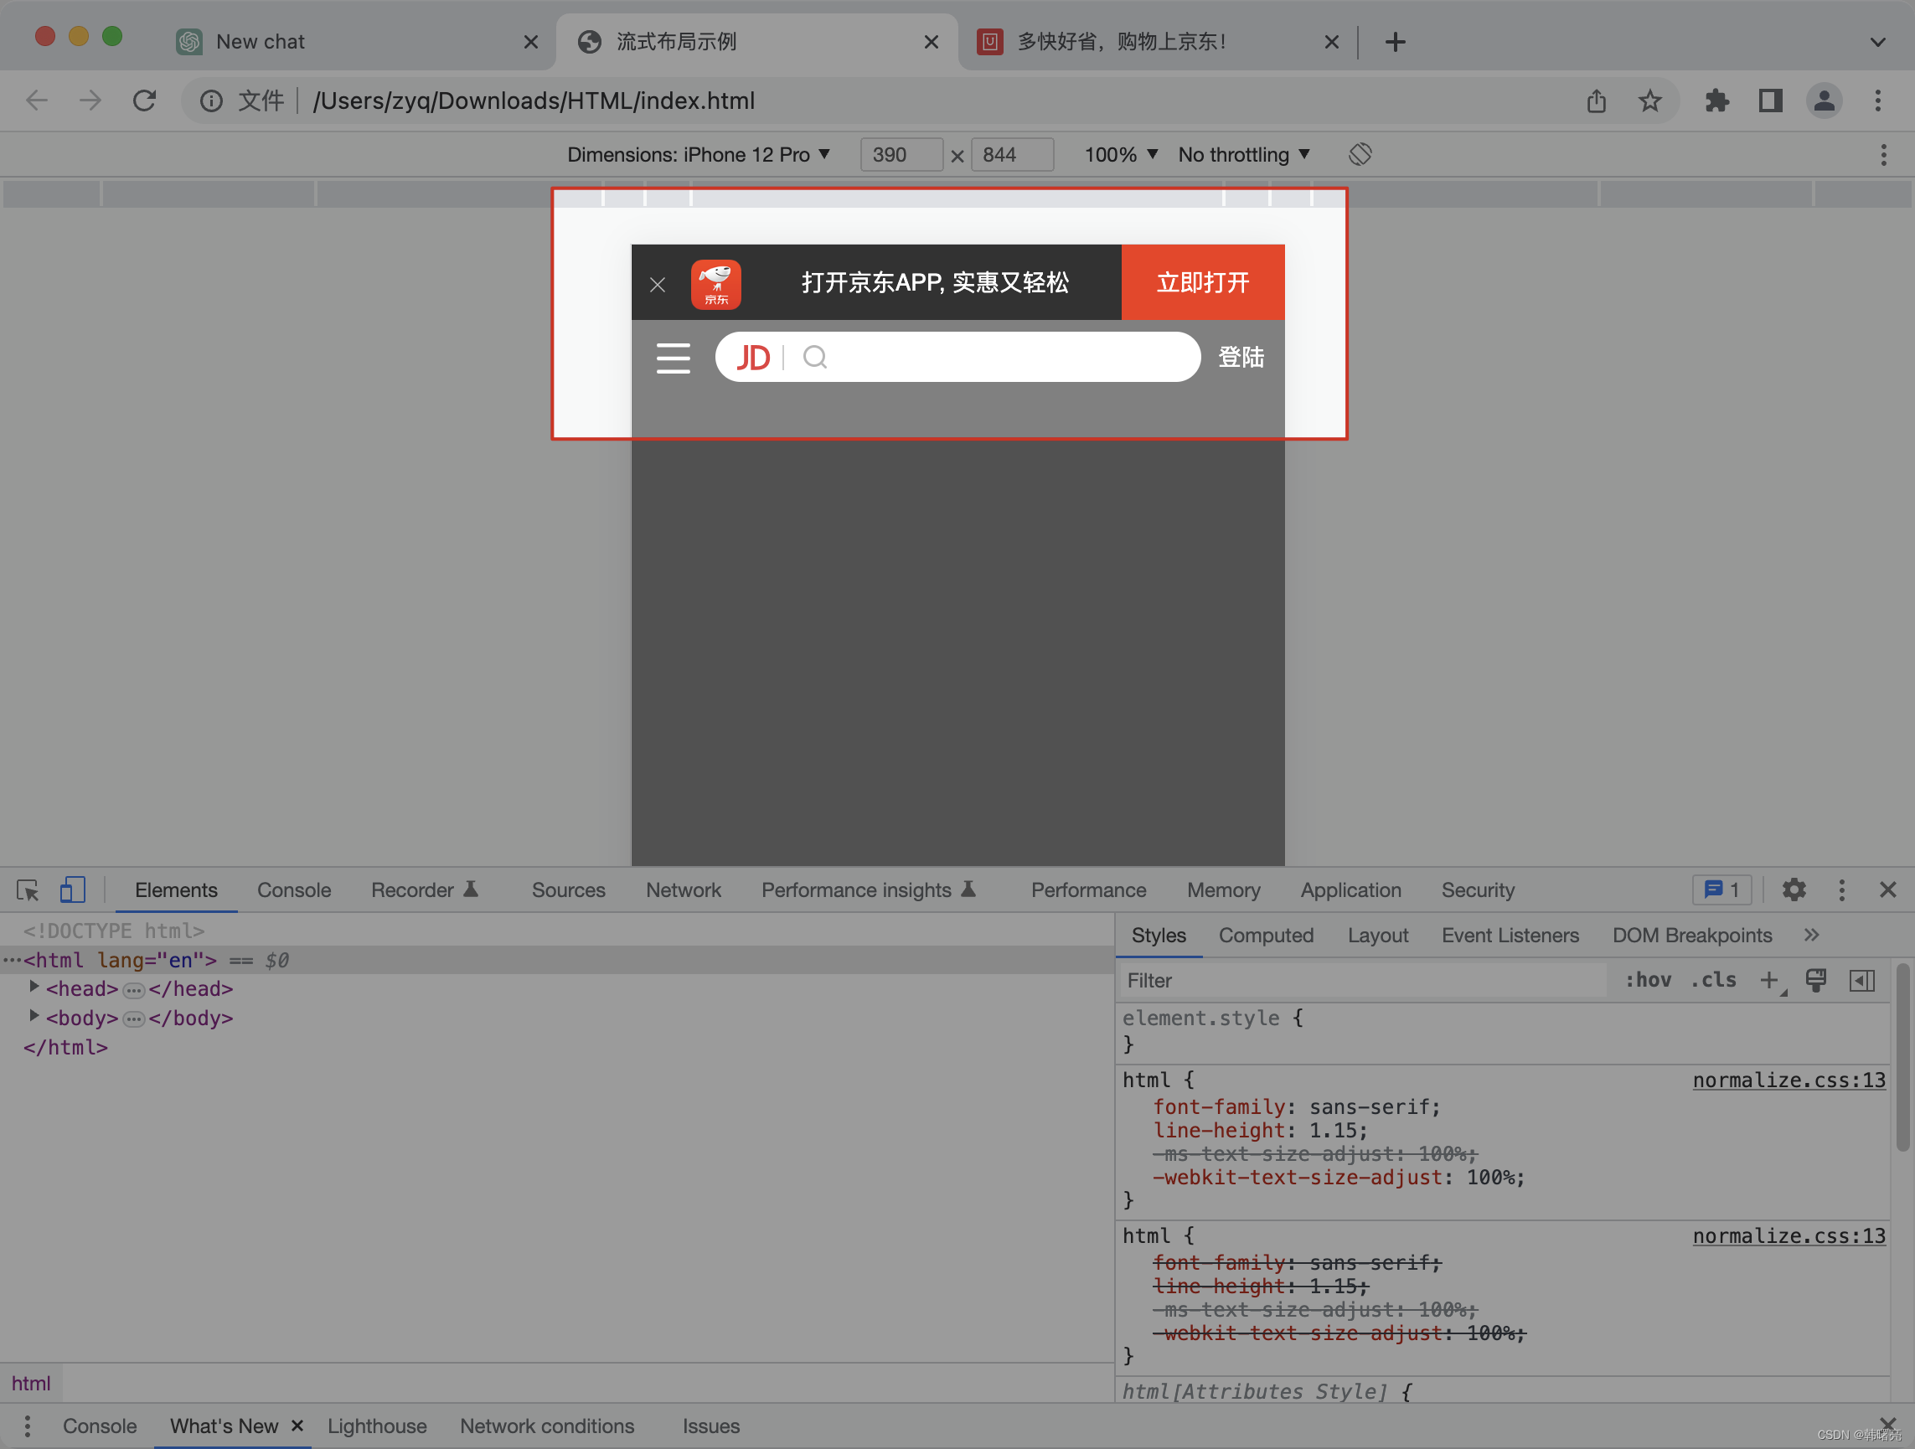
Task: Expand the body element node
Action: [x=34, y=1016]
